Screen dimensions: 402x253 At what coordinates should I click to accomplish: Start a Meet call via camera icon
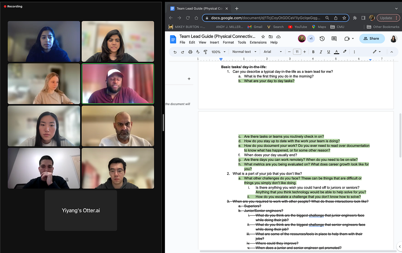coord(347,39)
